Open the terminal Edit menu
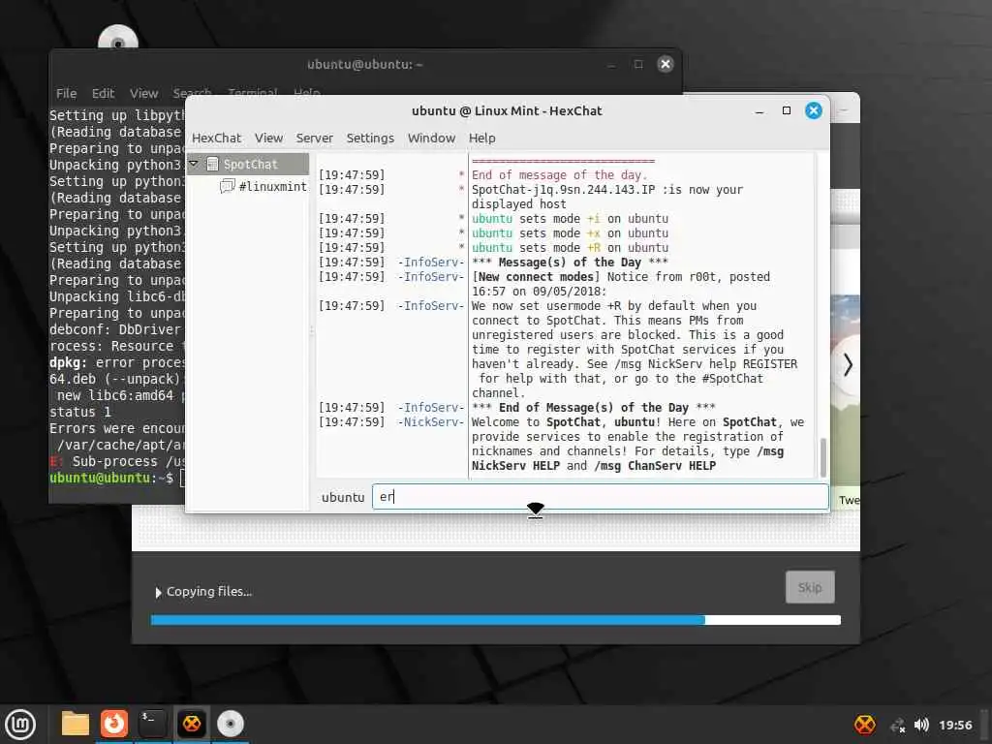Screen dimensions: 992x744 pos(103,94)
